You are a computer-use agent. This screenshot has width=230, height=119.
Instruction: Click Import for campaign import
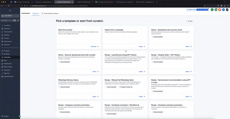point(142,47)
